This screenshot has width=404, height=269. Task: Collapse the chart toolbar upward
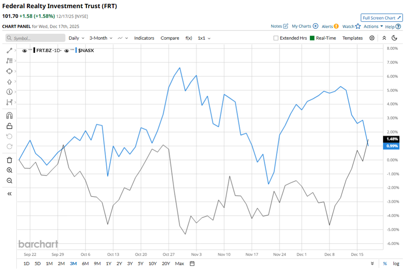[384, 38]
